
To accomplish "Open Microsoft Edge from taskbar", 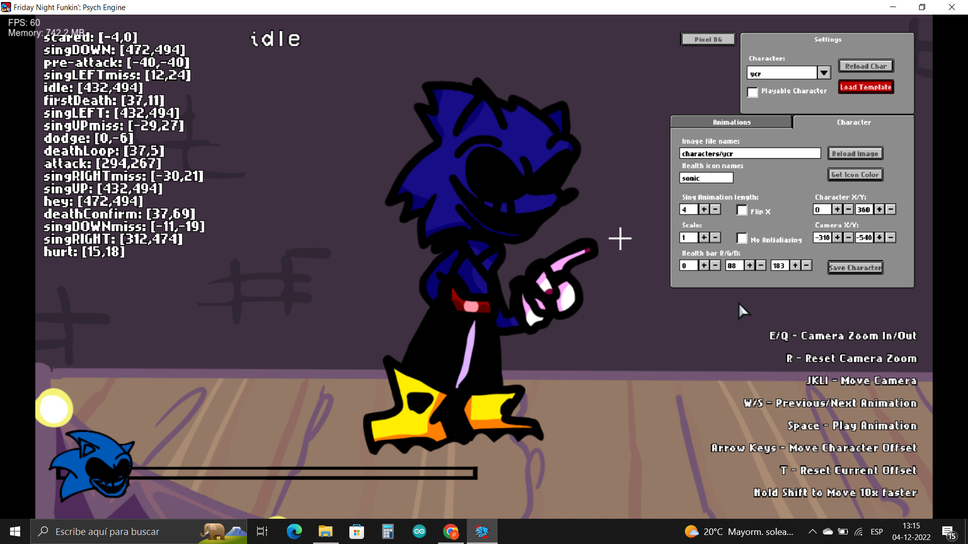I will tap(294, 531).
